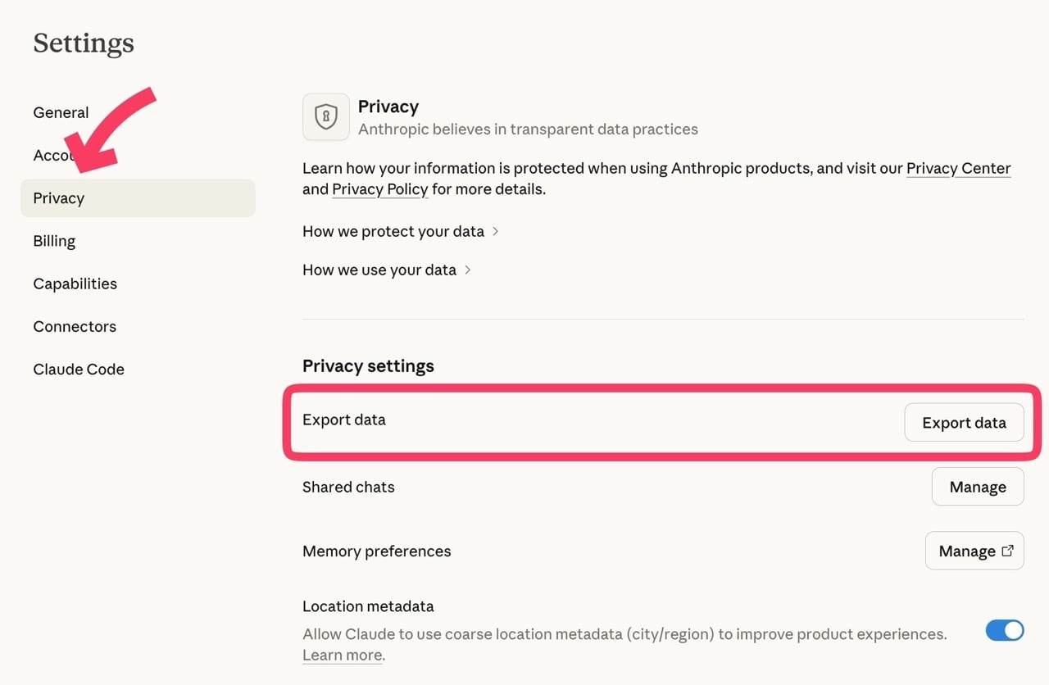Click the Privacy settings heading
The image size is (1049, 685).
click(x=368, y=365)
